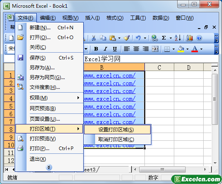The width and height of the screenshot is (222, 184).
Task: Choose Print Preview (打印预览)
Action: pyautogui.click(x=49, y=139)
